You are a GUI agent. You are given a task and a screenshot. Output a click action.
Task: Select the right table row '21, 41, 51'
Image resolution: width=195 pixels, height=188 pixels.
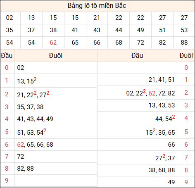click(137, 80)
